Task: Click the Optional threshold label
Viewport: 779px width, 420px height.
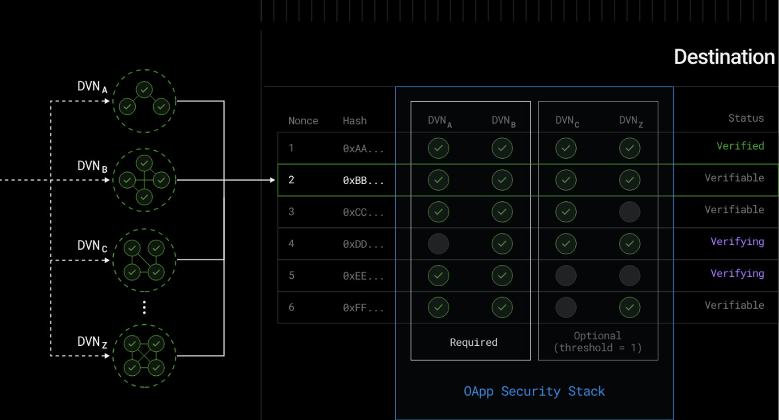Action: 598,342
